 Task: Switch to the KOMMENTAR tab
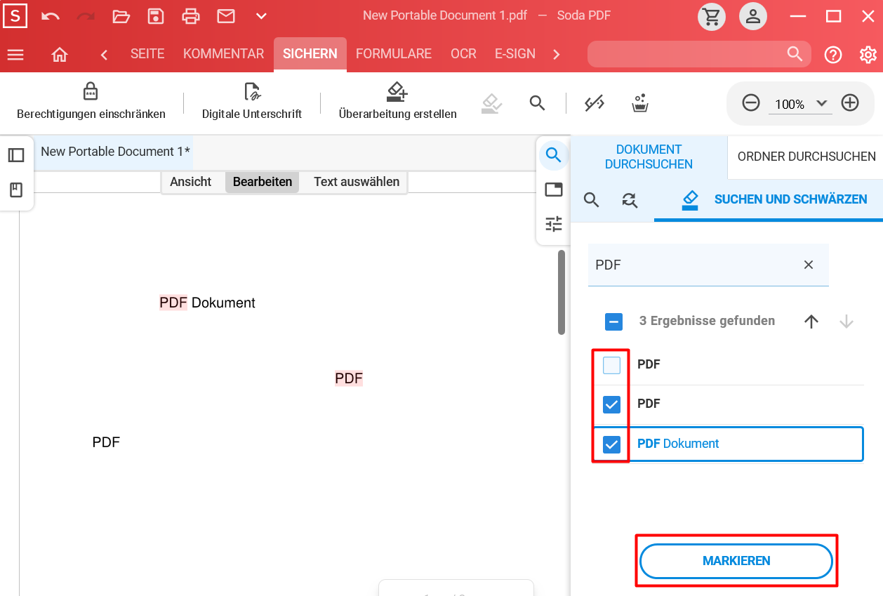coord(223,54)
